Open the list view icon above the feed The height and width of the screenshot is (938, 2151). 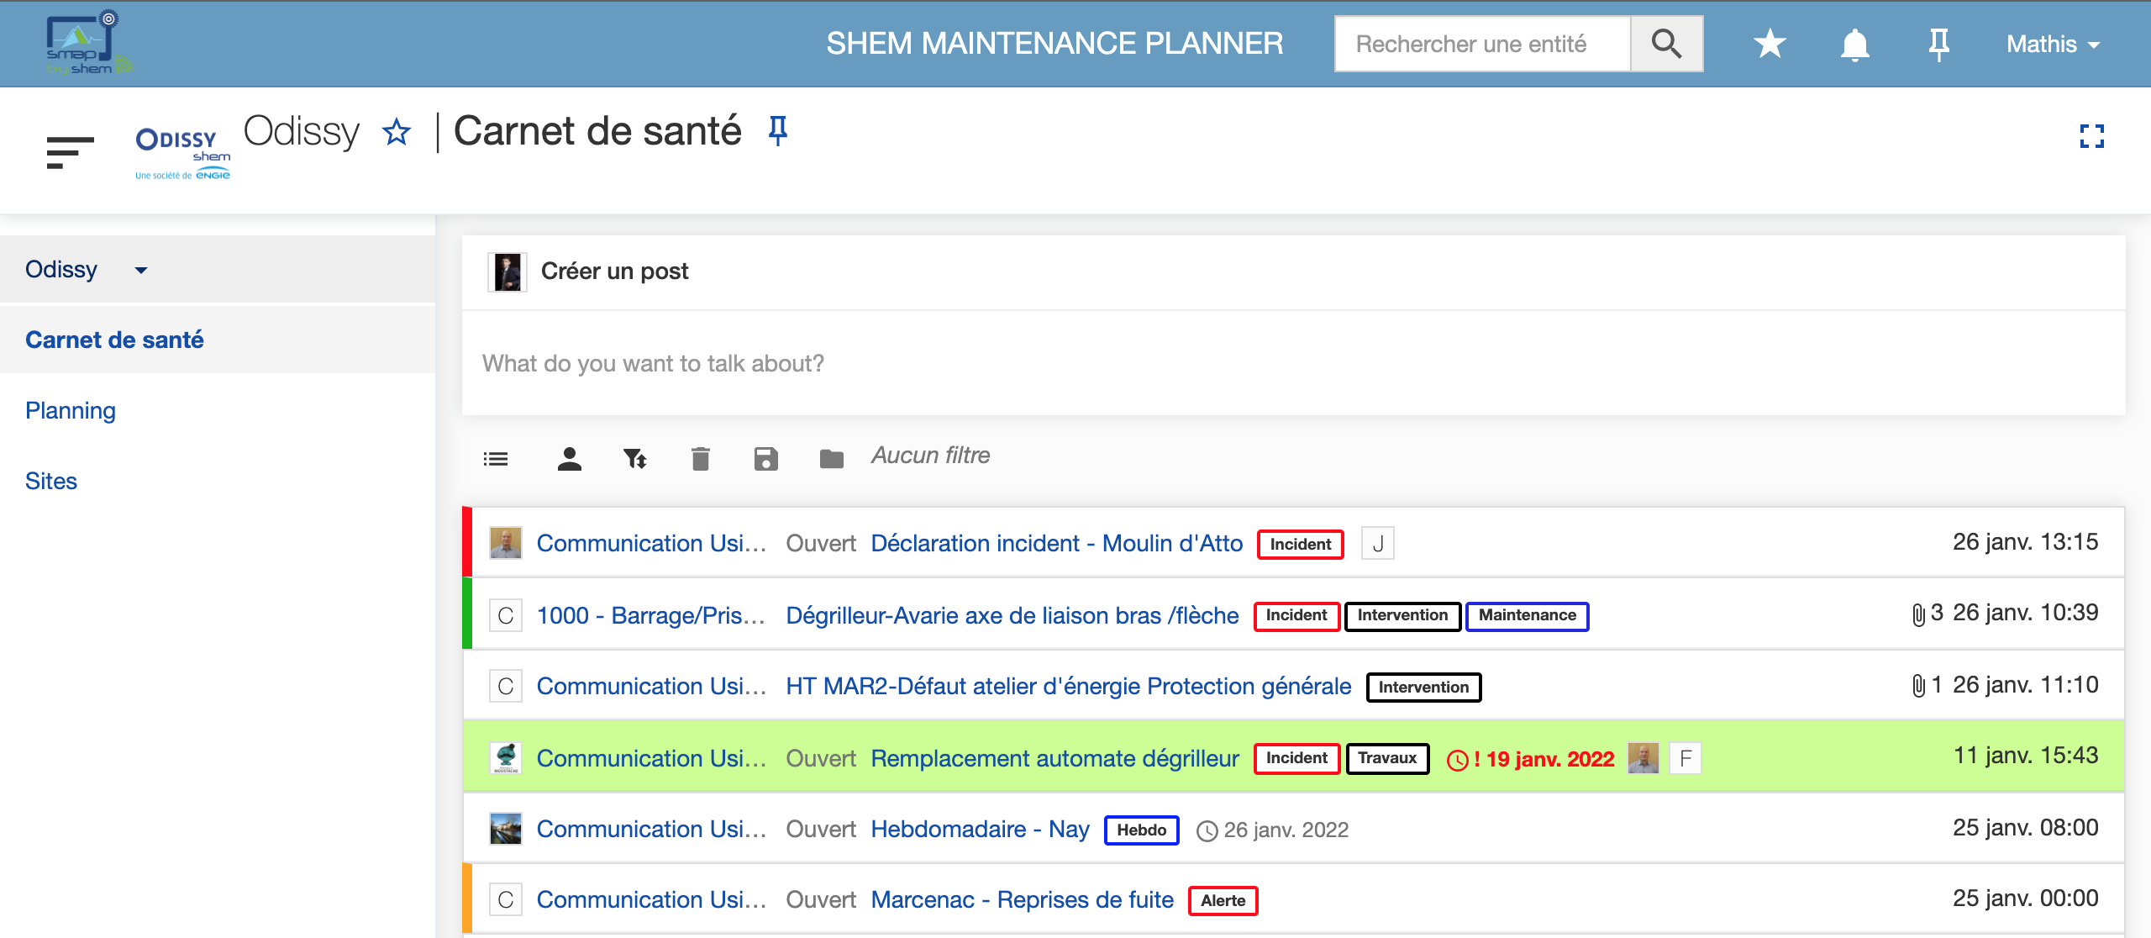pos(496,459)
